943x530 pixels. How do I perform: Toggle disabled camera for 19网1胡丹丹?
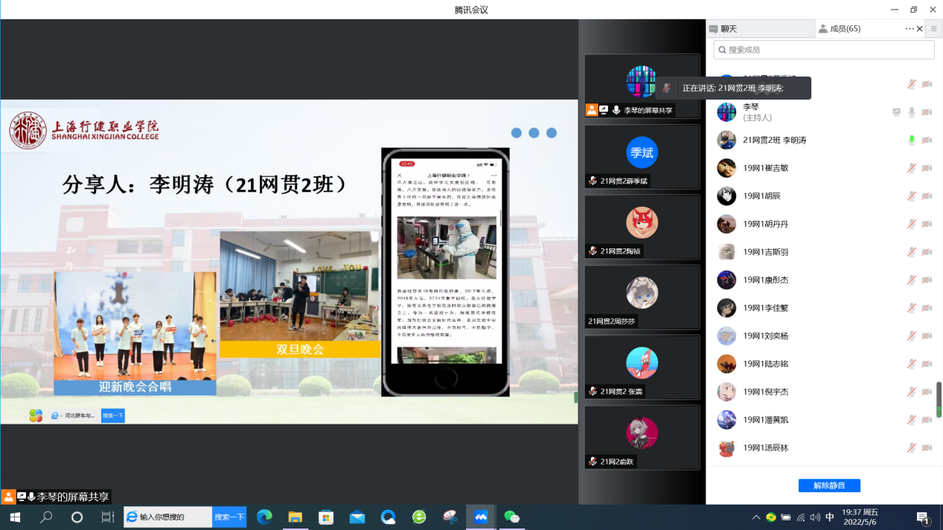[927, 224]
